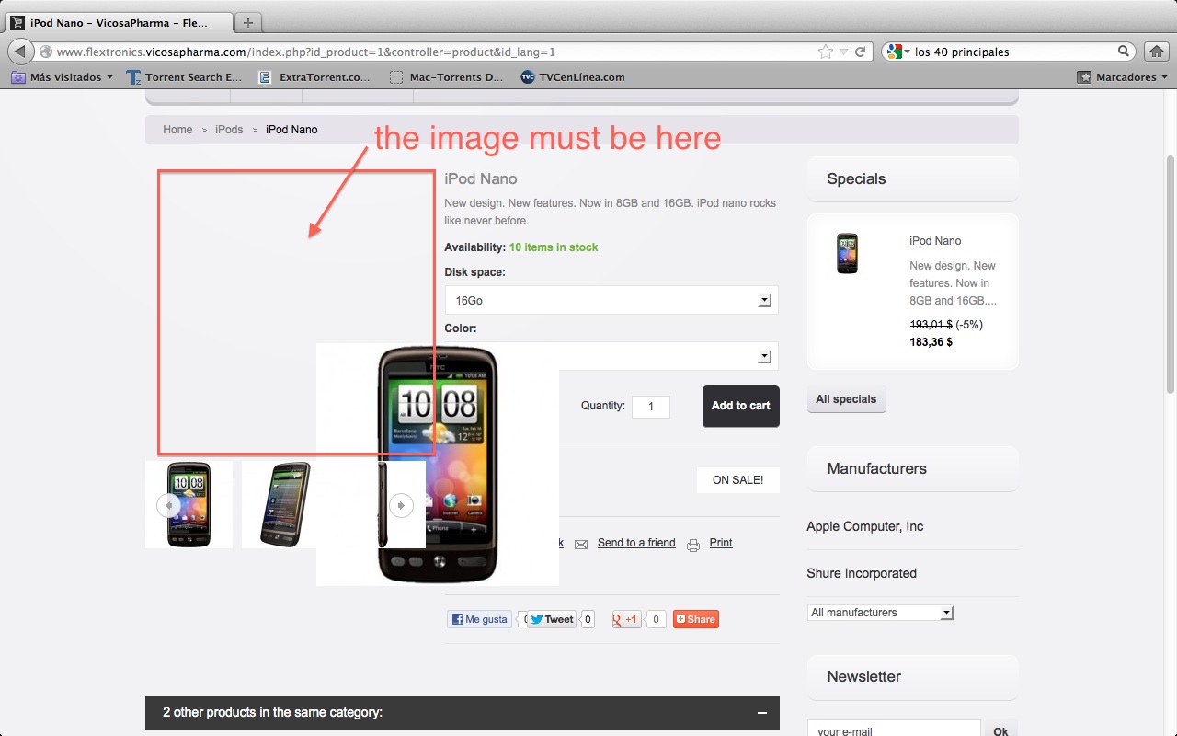Open the Marcadores bookmarks menu
The height and width of the screenshot is (736, 1177).
click(1123, 77)
